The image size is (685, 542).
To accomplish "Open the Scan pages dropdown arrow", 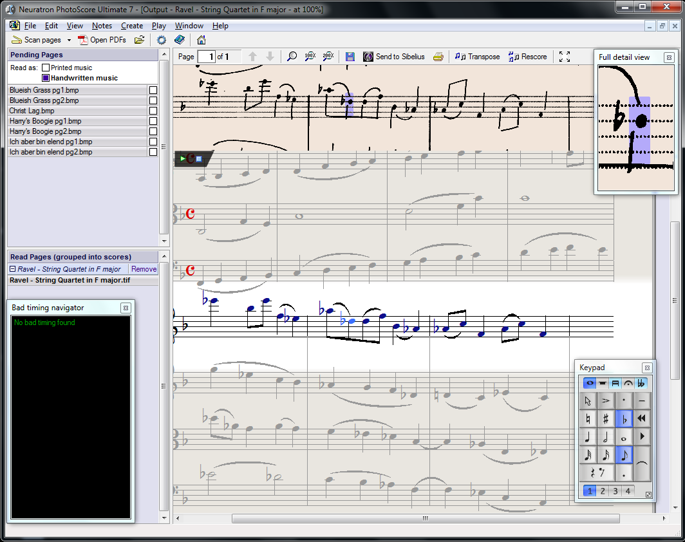I will click(70, 40).
